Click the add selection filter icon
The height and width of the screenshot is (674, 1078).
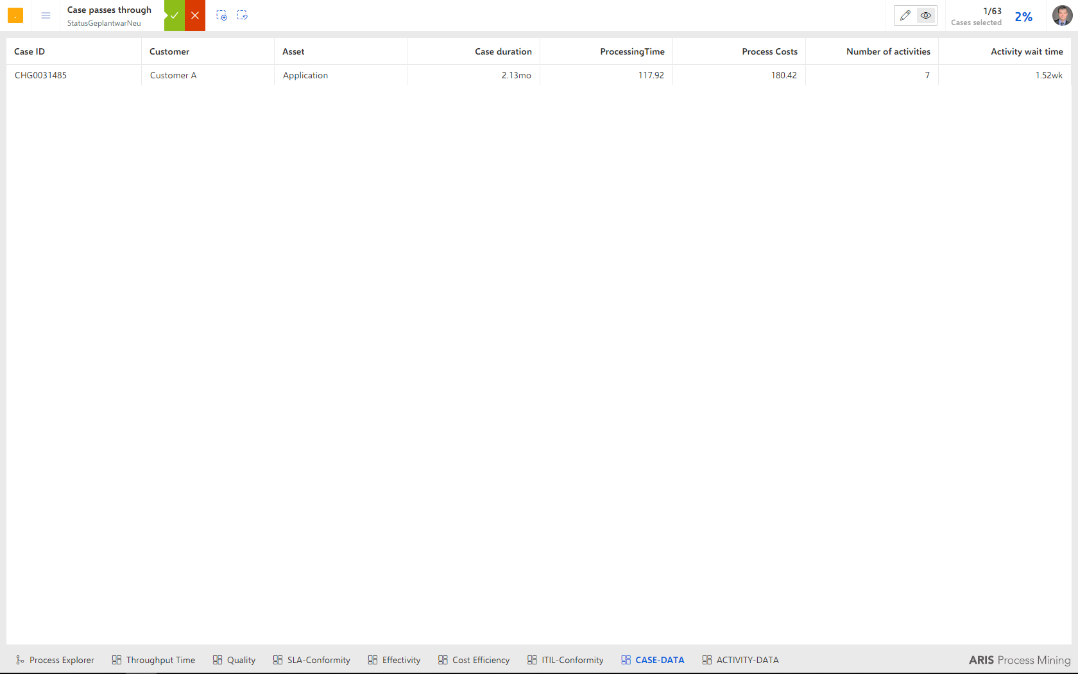(221, 15)
